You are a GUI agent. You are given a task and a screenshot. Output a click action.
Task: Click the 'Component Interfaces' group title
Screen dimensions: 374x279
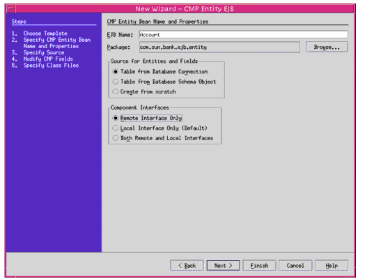tap(140, 107)
